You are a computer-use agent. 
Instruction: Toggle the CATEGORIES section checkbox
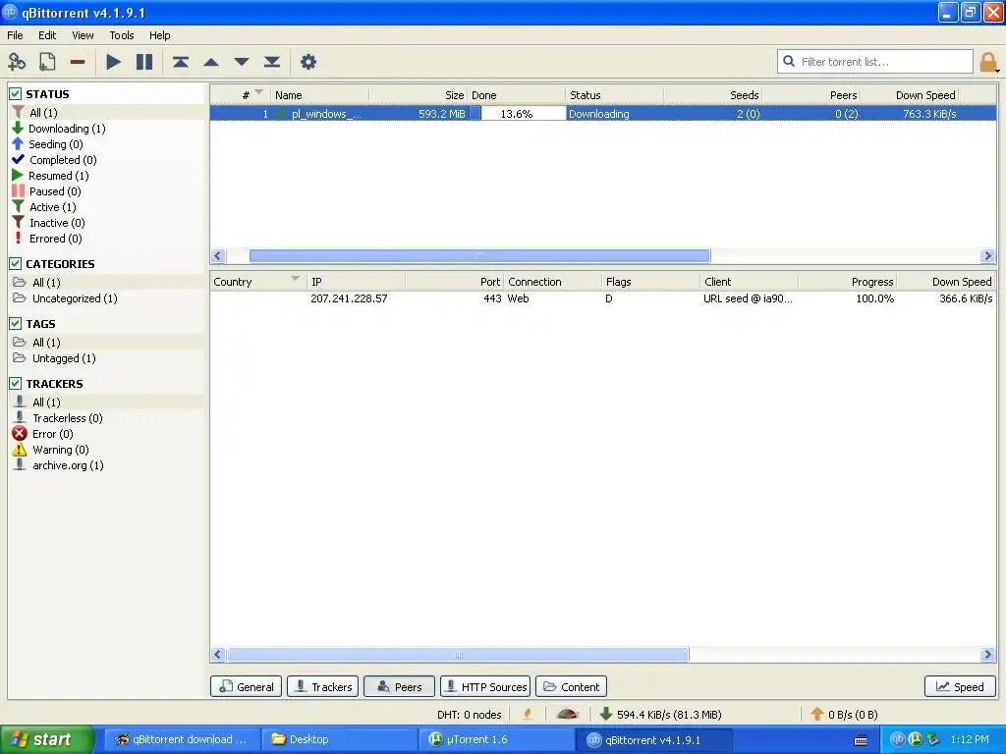click(x=16, y=263)
